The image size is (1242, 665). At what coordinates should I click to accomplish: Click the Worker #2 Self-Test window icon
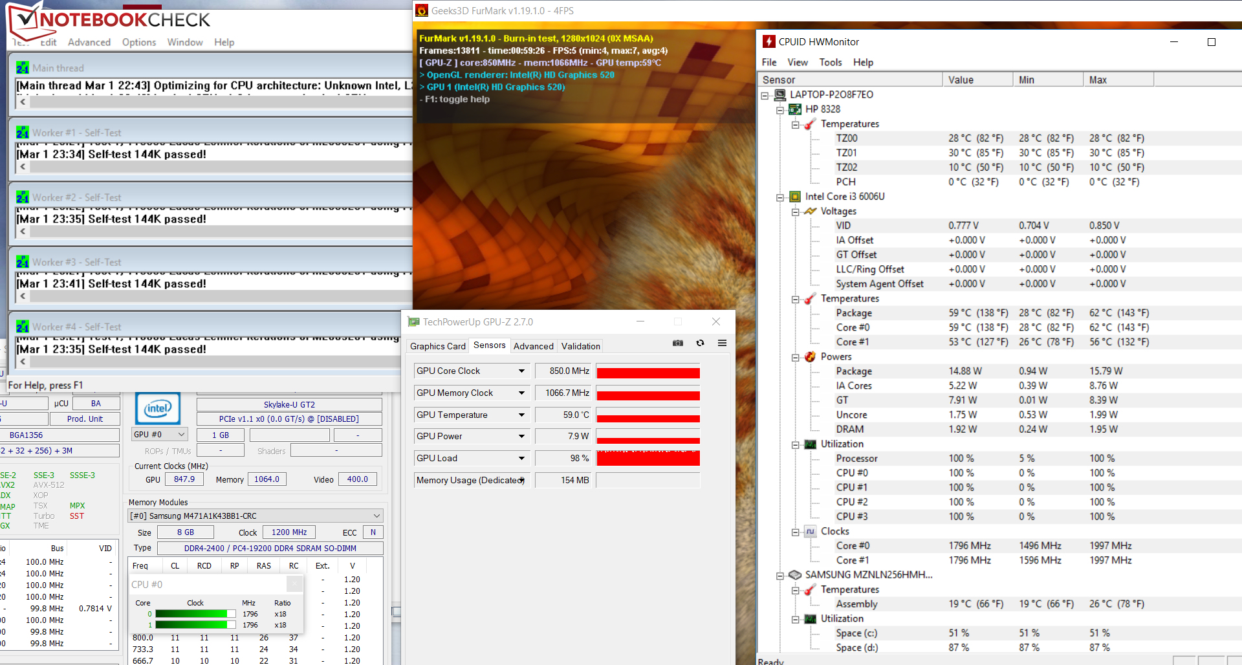(23, 197)
